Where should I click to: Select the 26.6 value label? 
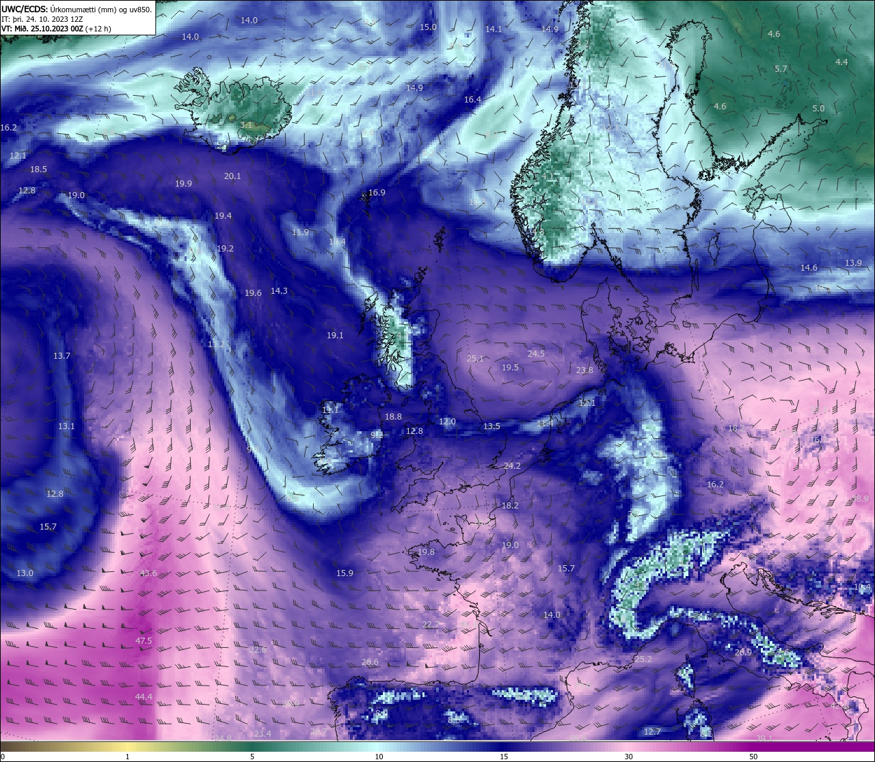click(x=370, y=662)
